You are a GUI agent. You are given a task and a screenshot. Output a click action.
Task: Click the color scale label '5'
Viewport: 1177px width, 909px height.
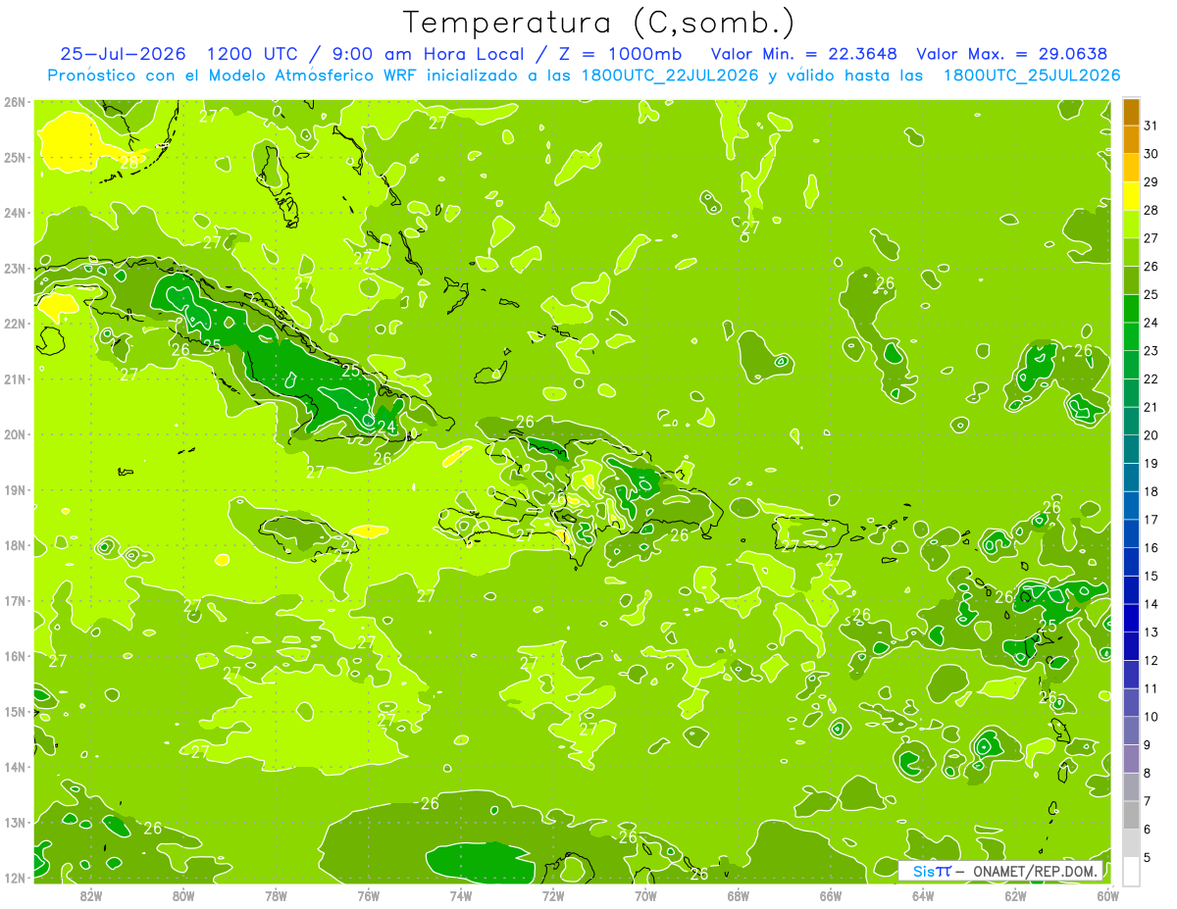pyautogui.click(x=1148, y=858)
